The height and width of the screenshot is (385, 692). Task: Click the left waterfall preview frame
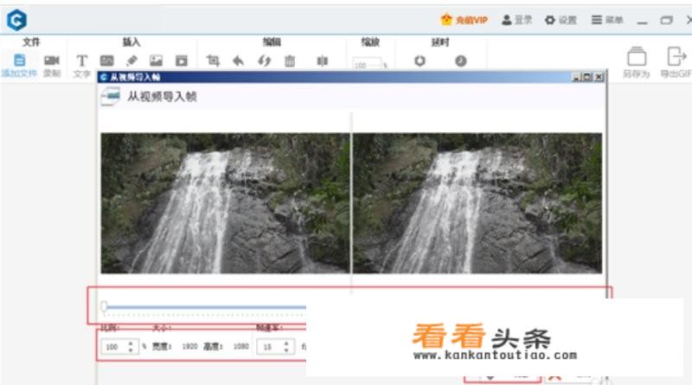pyautogui.click(x=225, y=203)
